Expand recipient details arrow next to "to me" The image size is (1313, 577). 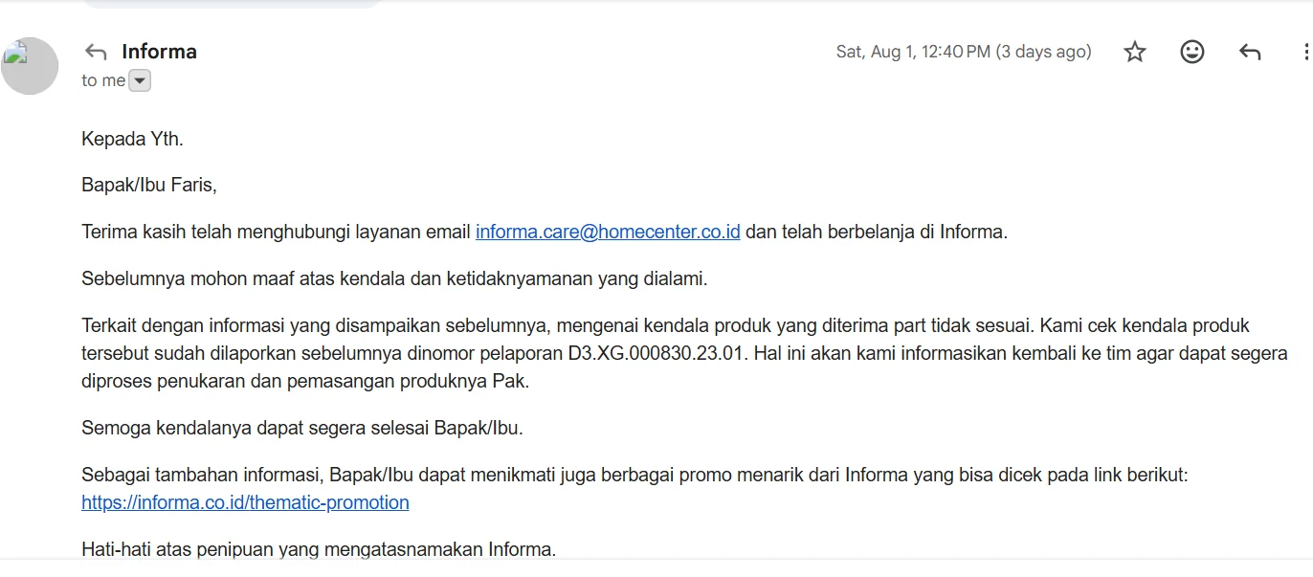click(x=140, y=81)
